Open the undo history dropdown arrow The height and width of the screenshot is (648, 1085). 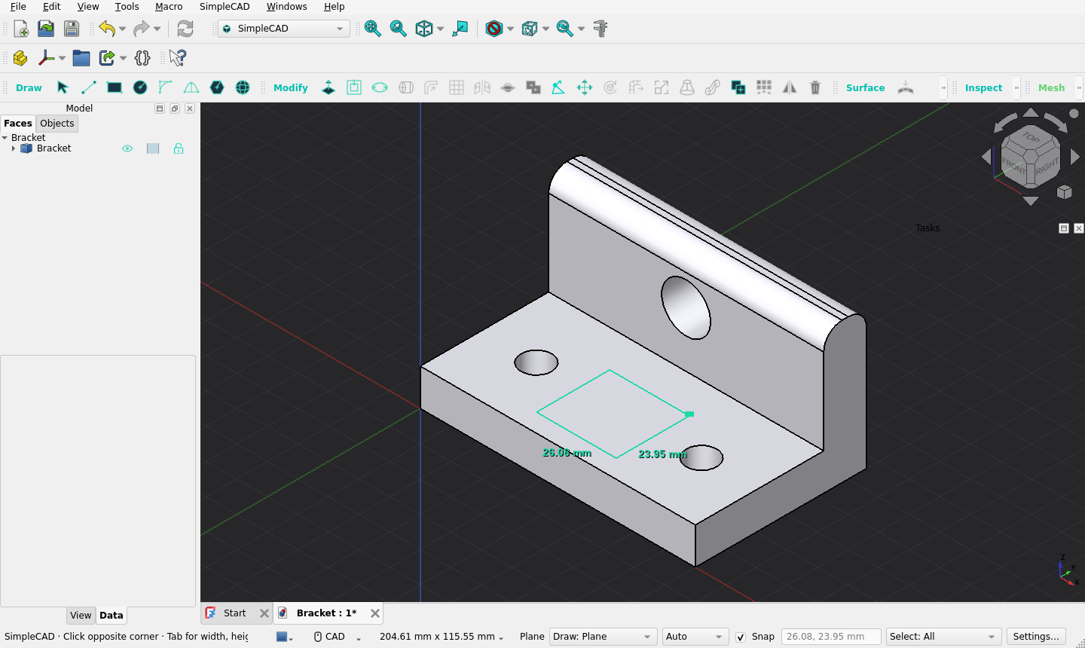[x=122, y=29]
